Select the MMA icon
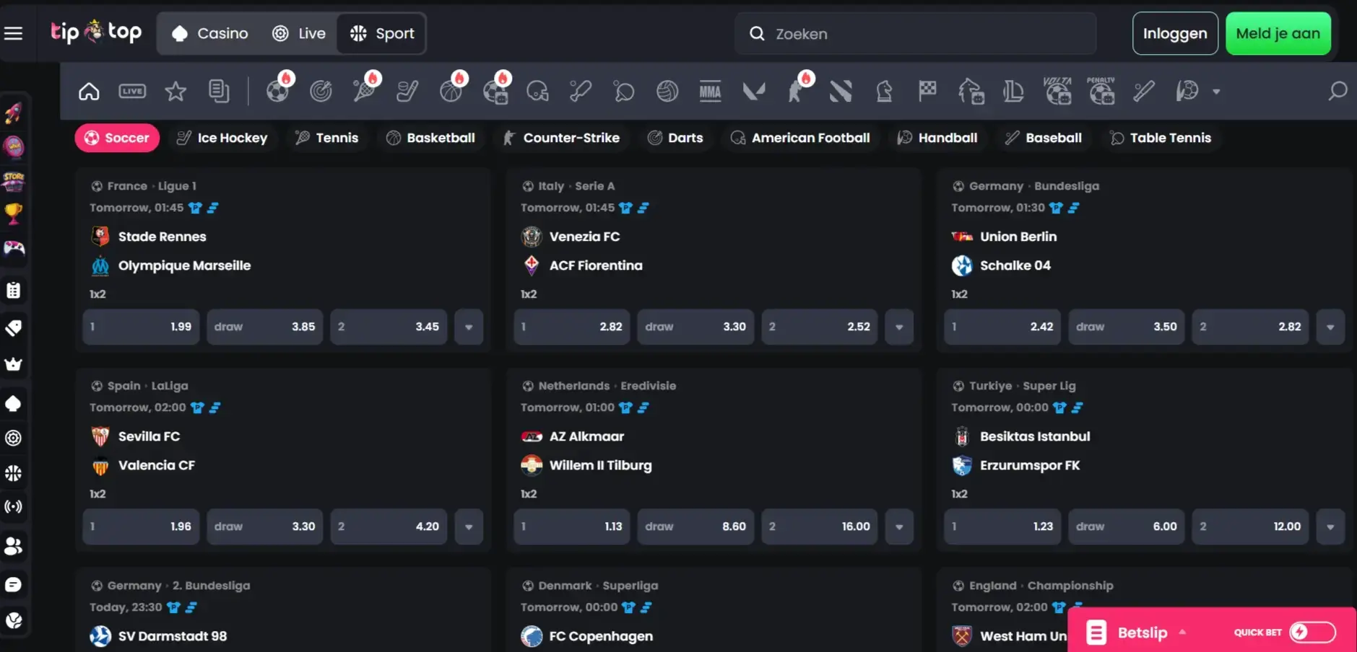1357x652 pixels. (711, 92)
